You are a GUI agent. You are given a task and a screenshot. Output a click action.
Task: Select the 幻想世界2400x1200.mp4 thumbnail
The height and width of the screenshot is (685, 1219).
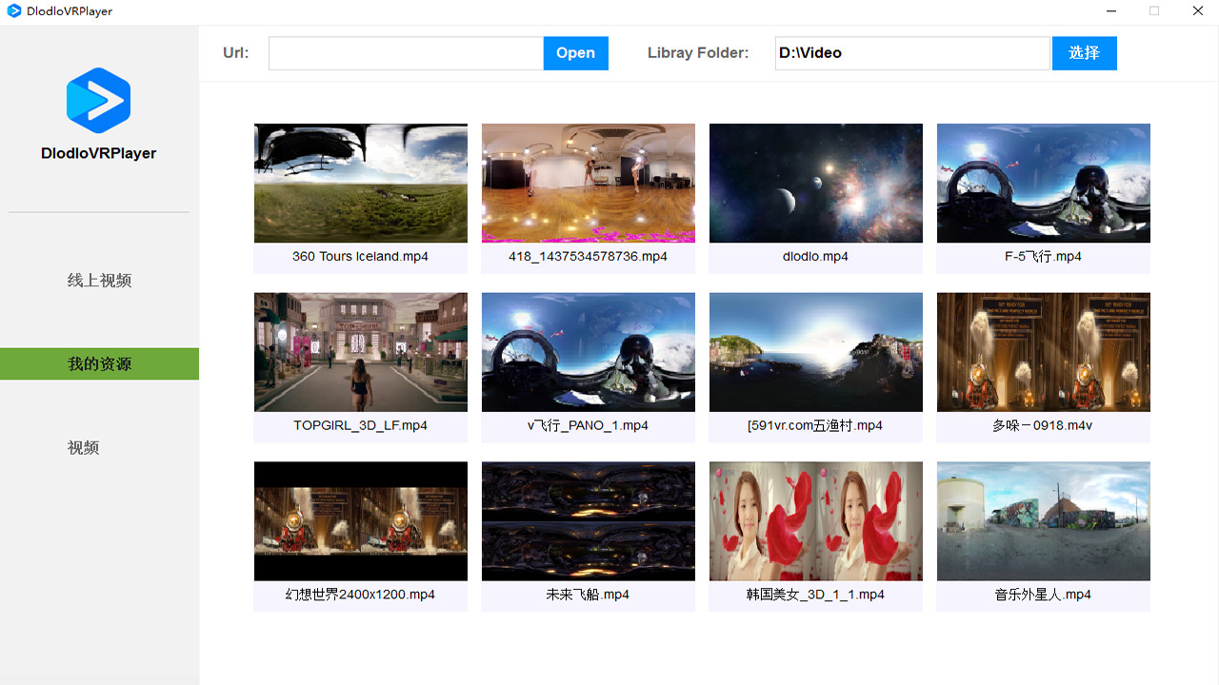360,520
